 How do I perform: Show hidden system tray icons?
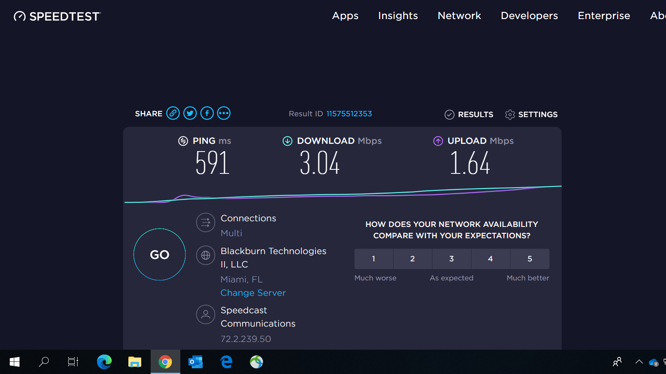(639, 362)
